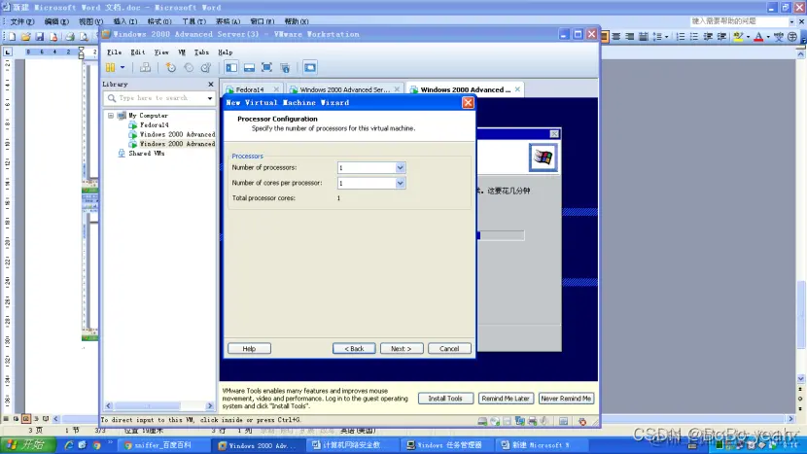This screenshot has height=454, width=807.
Task: Open the VMware VM menu
Action: 182,52
